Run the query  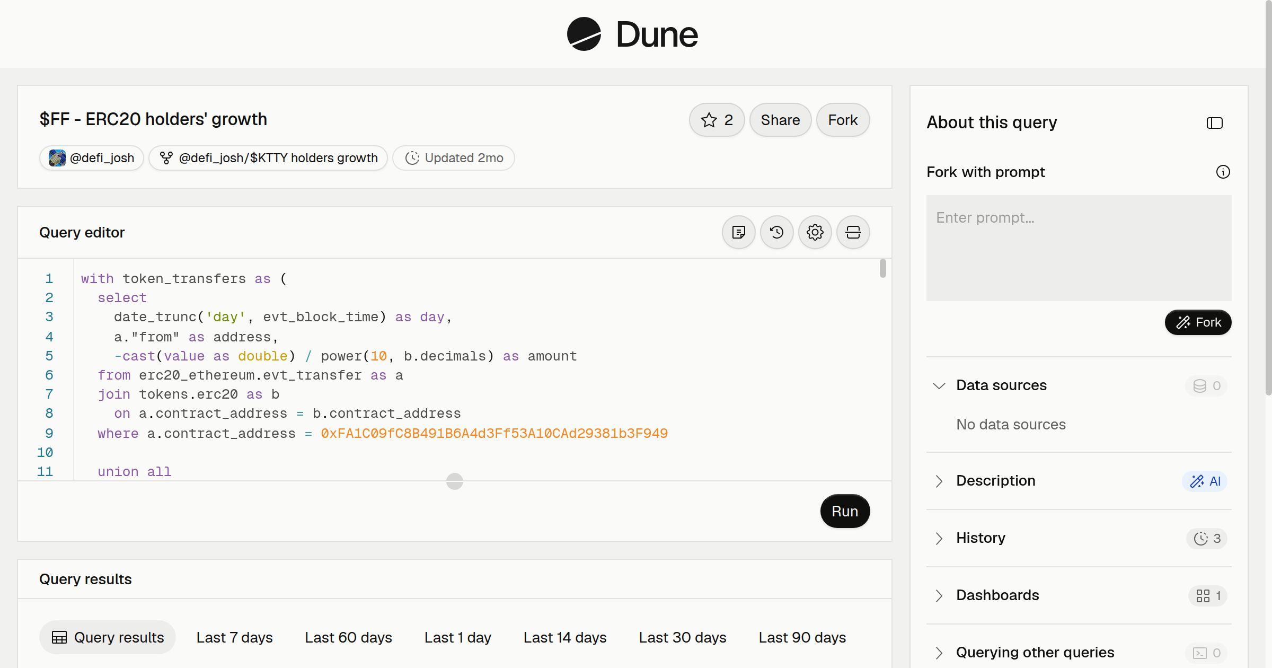coord(845,511)
